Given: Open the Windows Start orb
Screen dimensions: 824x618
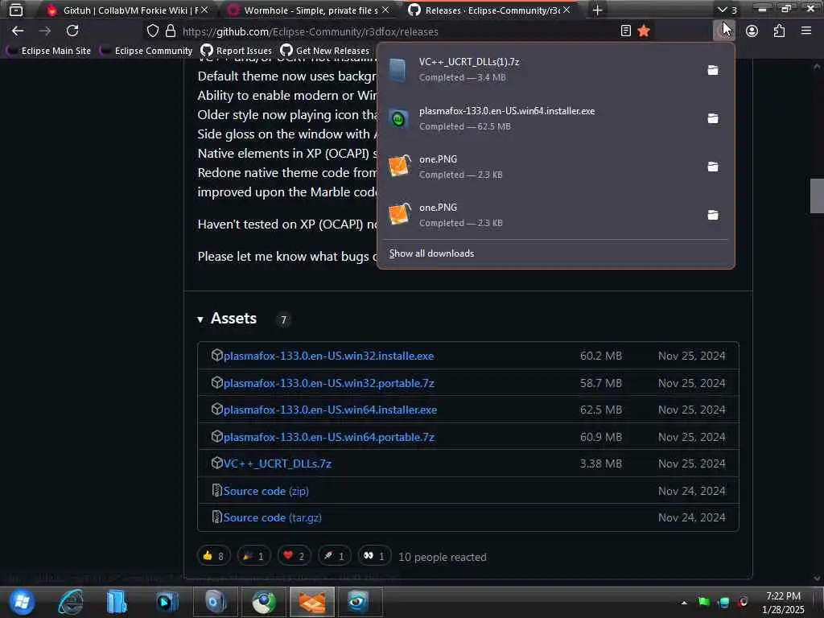Looking at the screenshot, I should coord(22,602).
